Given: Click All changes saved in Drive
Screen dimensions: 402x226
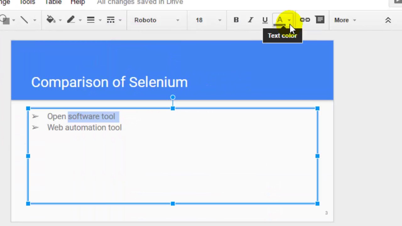Looking at the screenshot, I should pyautogui.click(x=140, y=3).
